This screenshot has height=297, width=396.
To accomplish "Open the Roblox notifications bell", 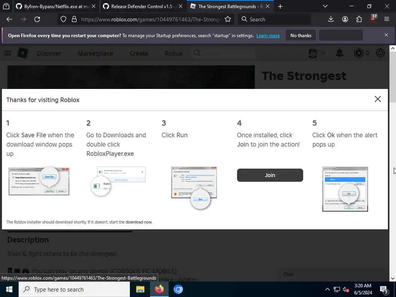I will 340,53.
